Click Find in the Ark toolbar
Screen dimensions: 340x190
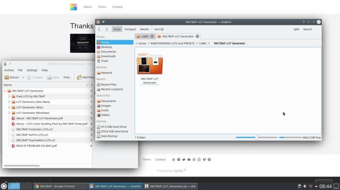click(67, 77)
